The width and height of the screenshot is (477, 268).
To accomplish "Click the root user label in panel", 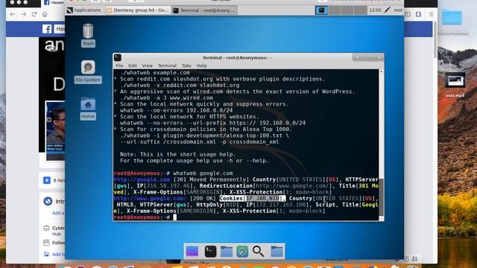I will (x=398, y=10).
